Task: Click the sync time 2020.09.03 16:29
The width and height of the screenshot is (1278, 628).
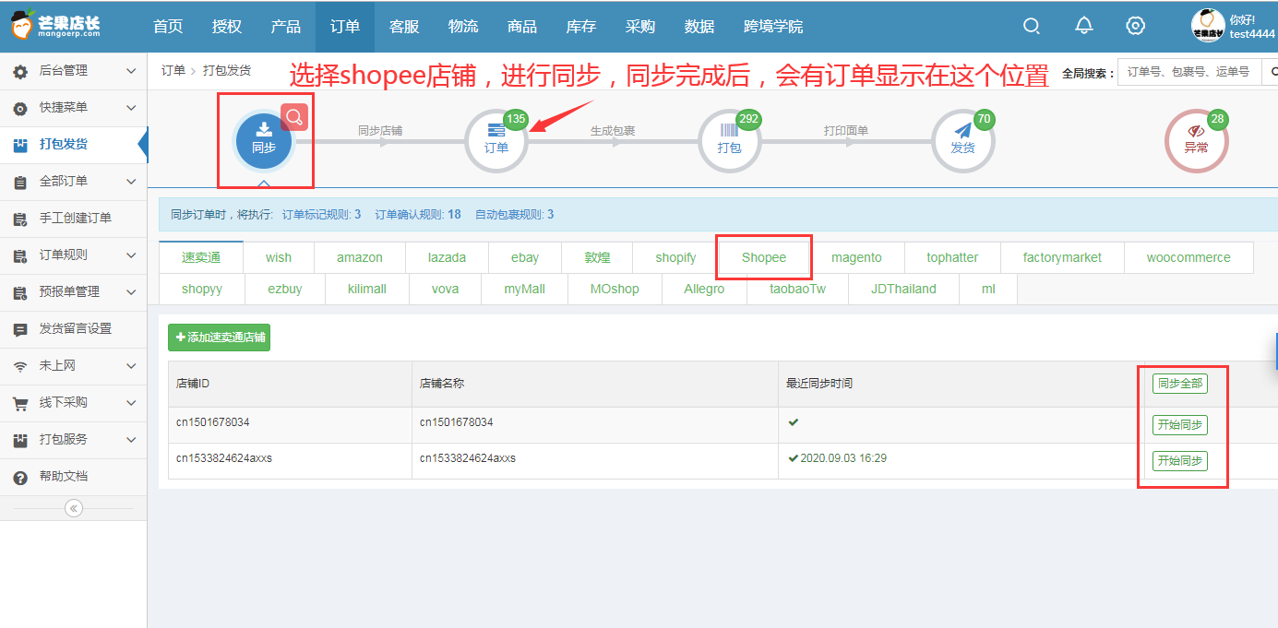Action: (843, 458)
